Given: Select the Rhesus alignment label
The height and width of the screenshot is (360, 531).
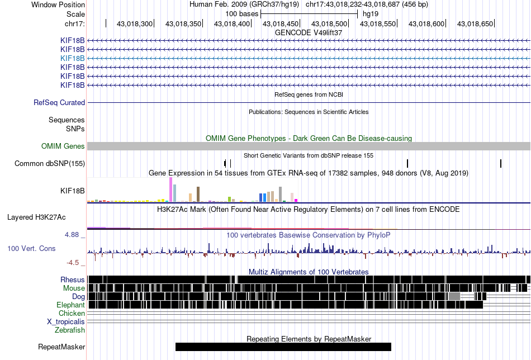Looking at the screenshot, I should (x=73, y=280).
